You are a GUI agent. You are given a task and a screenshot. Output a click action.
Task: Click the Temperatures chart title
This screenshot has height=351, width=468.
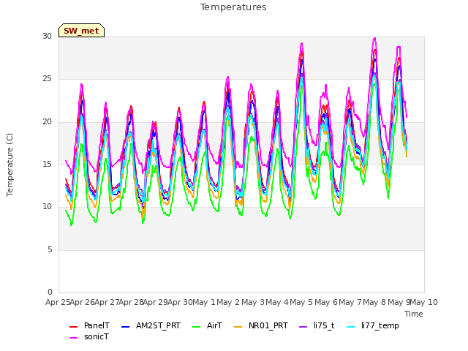coord(233,7)
